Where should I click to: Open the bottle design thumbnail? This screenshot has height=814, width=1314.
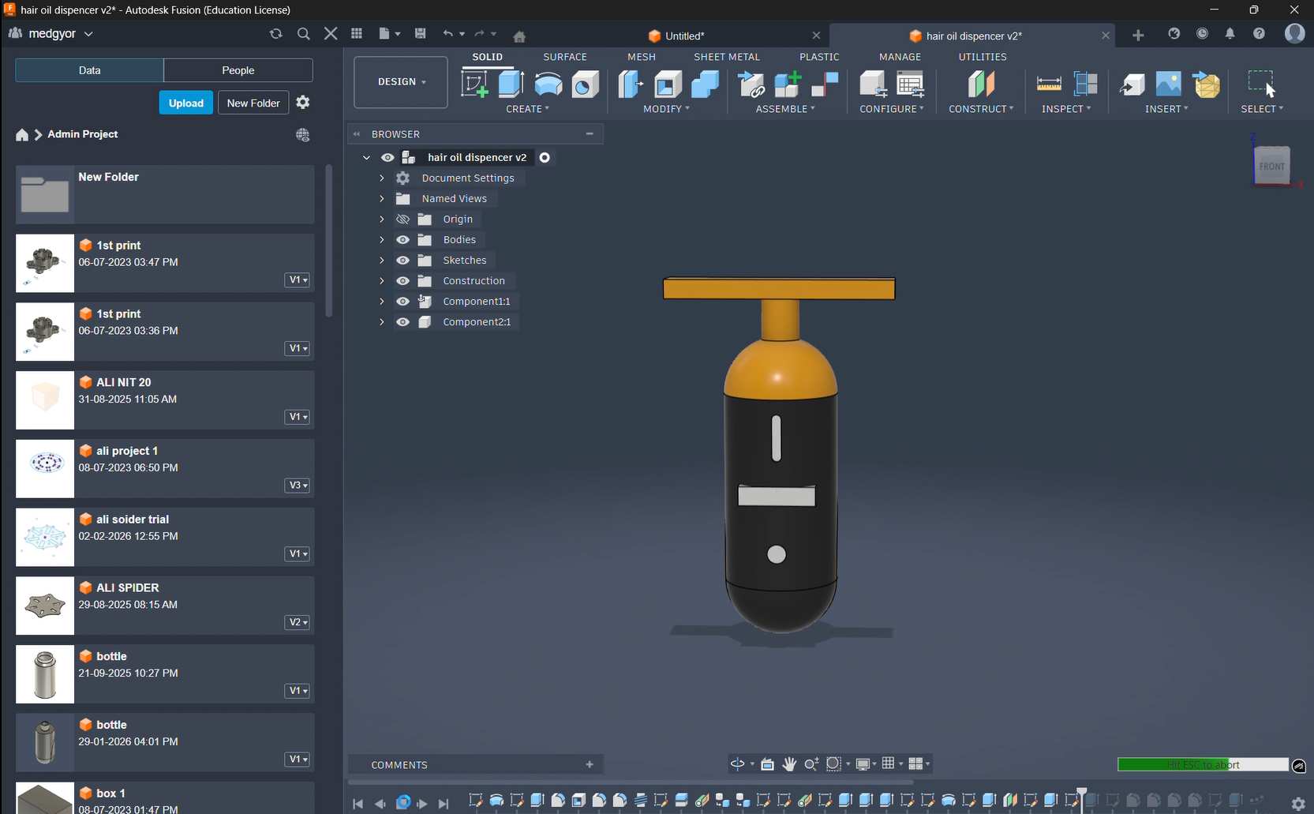pos(45,674)
